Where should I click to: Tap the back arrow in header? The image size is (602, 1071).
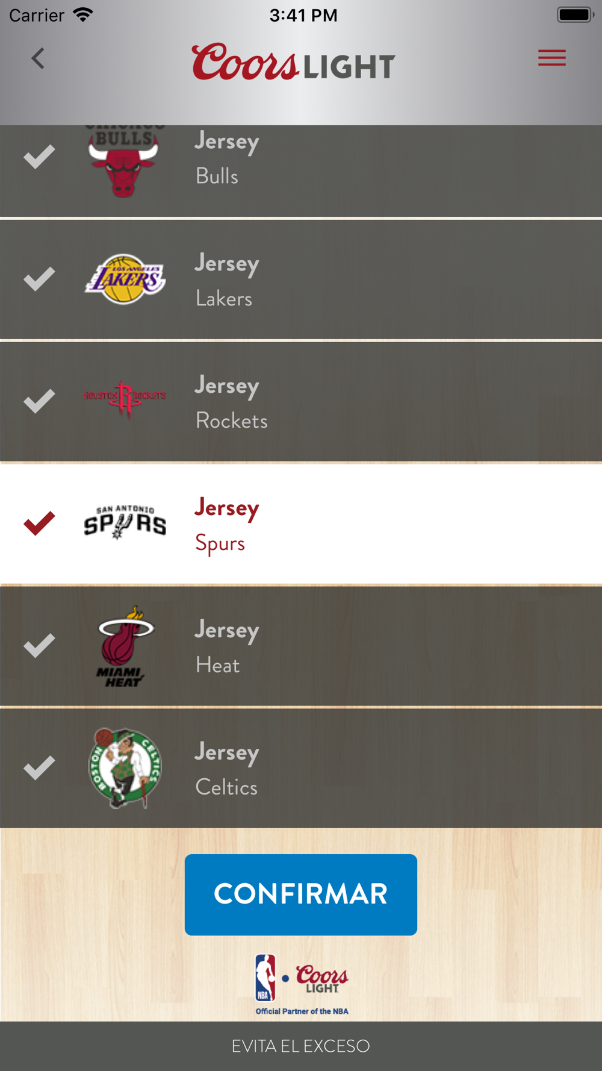tap(38, 58)
